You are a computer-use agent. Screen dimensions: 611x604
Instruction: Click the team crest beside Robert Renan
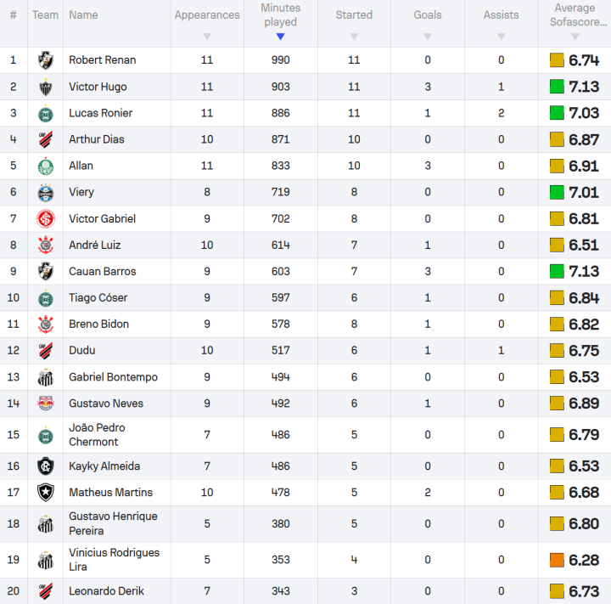pyautogui.click(x=45, y=60)
